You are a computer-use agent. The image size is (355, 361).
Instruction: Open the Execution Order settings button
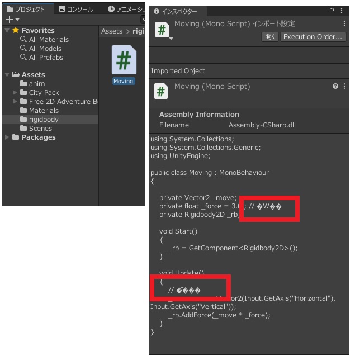[x=312, y=37]
